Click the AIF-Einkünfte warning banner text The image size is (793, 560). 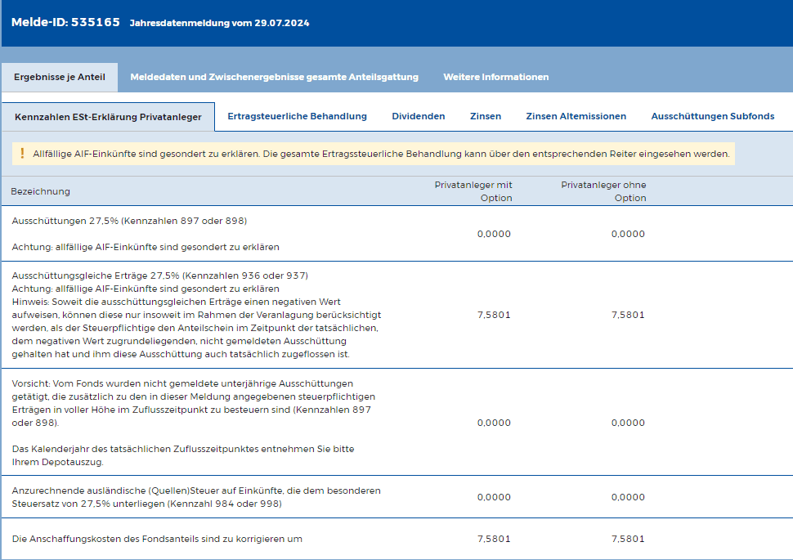point(380,154)
